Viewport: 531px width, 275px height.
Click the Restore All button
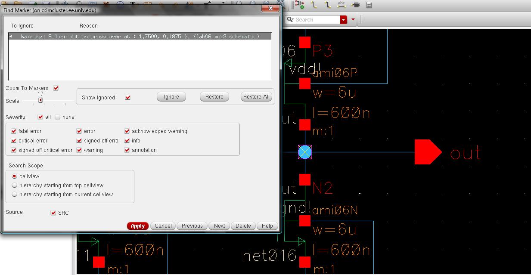pyautogui.click(x=256, y=97)
